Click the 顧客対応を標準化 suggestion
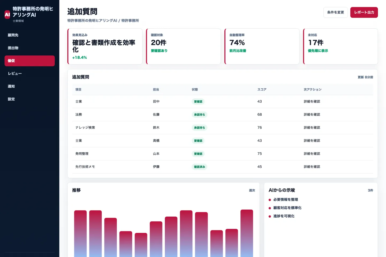The height and width of the screenshot is (257, 386). 287,208
